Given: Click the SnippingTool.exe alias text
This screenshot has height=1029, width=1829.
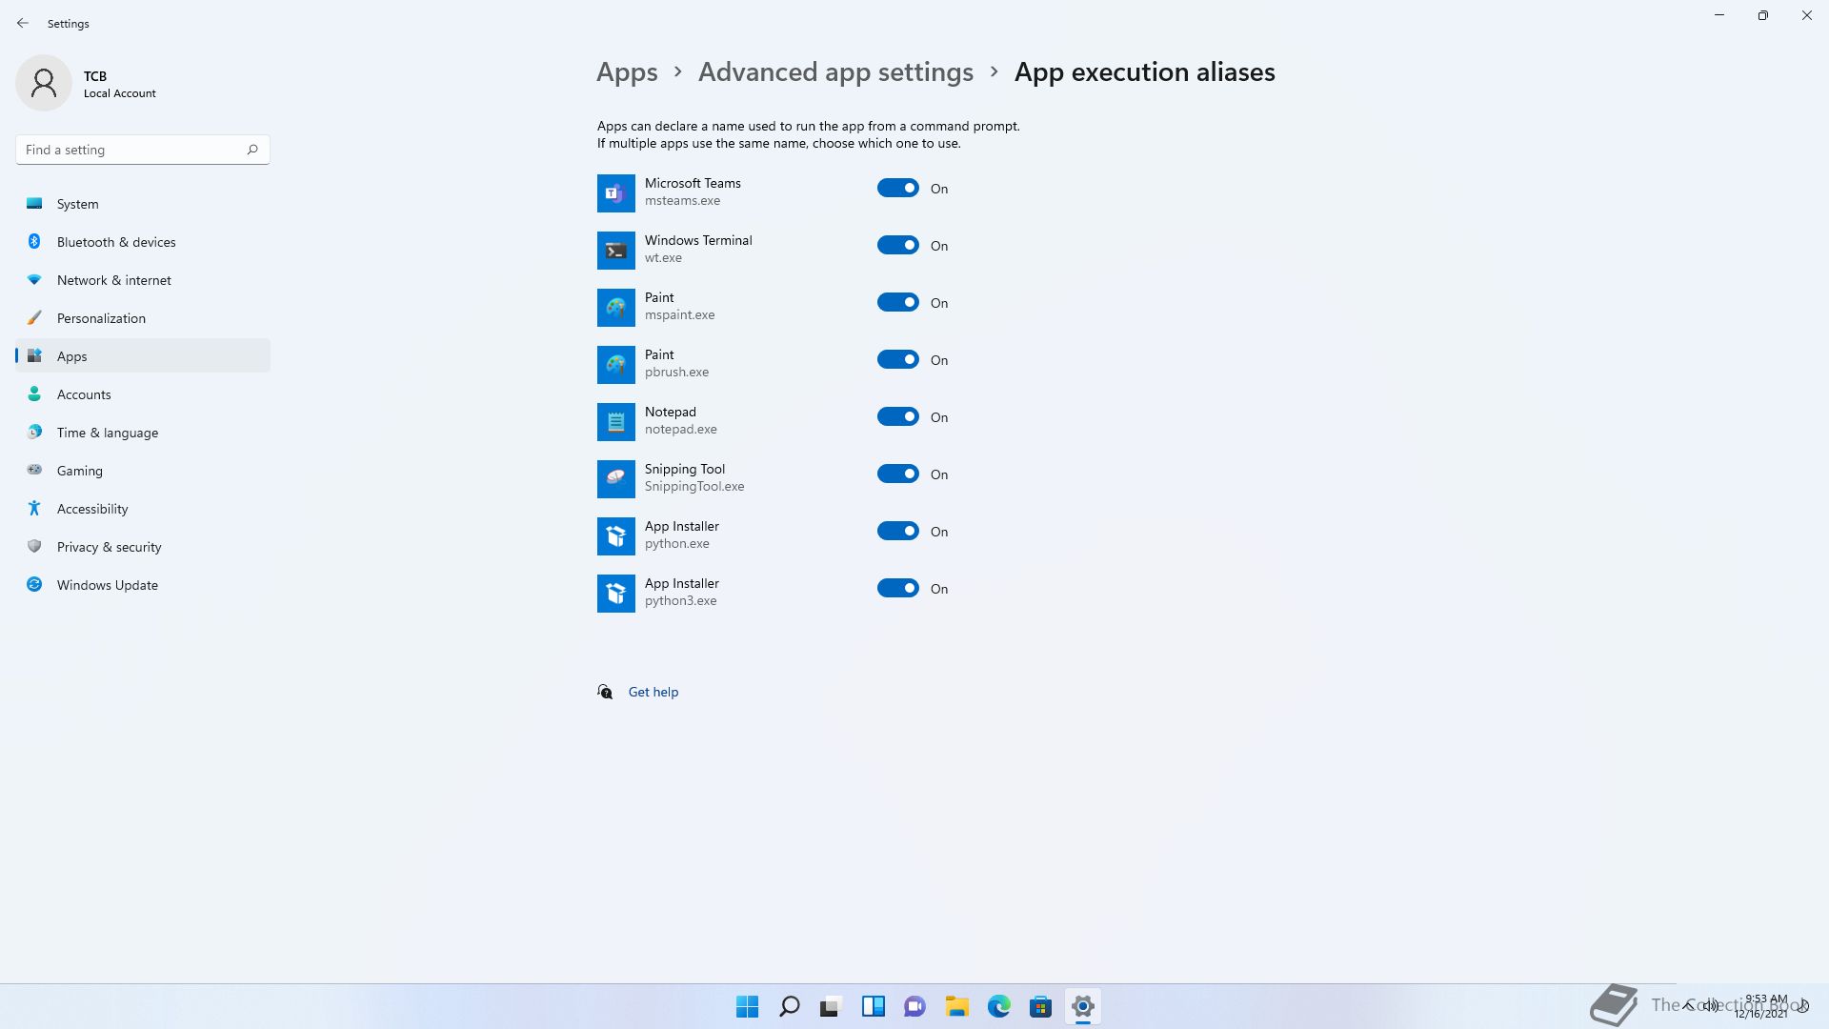Looking at the screenshot, I should coord(694,487).
